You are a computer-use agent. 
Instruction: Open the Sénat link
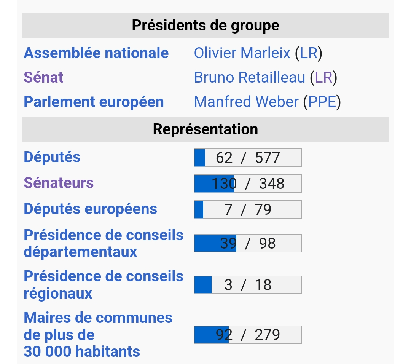43,77
